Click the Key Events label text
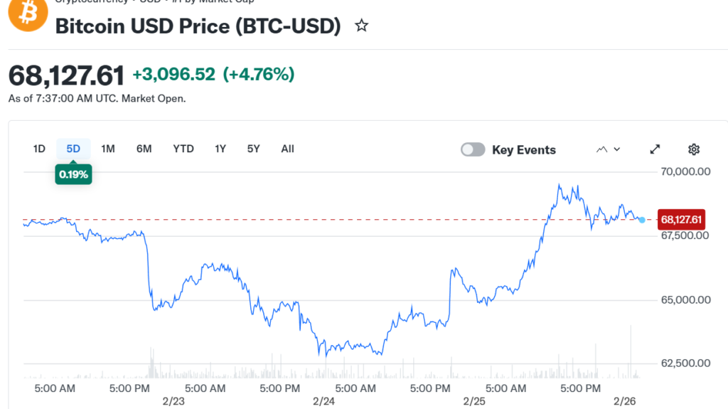 pos(524,150)
